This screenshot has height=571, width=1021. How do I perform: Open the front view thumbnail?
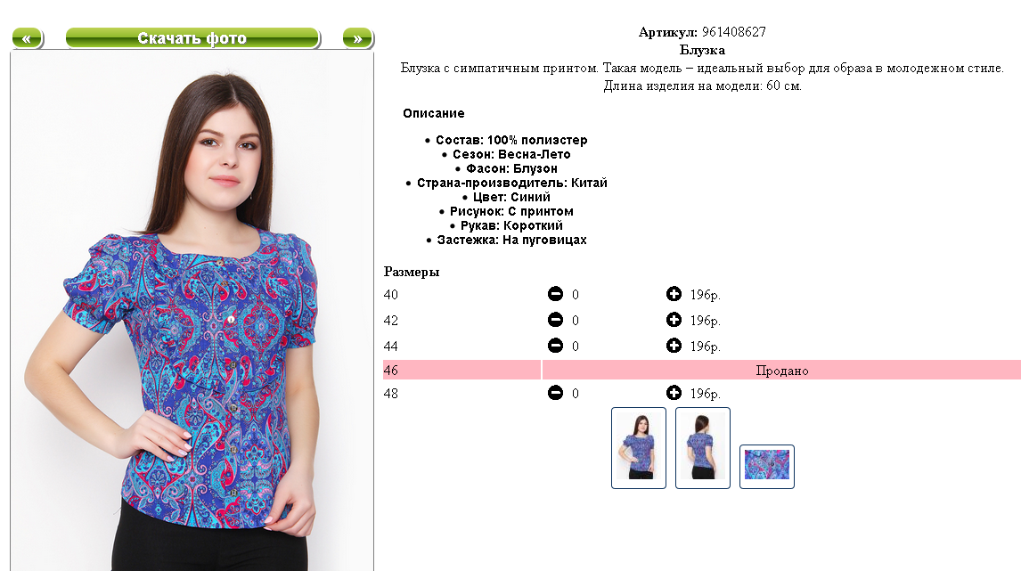click(x=639, y=448)
